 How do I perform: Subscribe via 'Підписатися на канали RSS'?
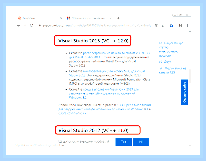[173, 70]
